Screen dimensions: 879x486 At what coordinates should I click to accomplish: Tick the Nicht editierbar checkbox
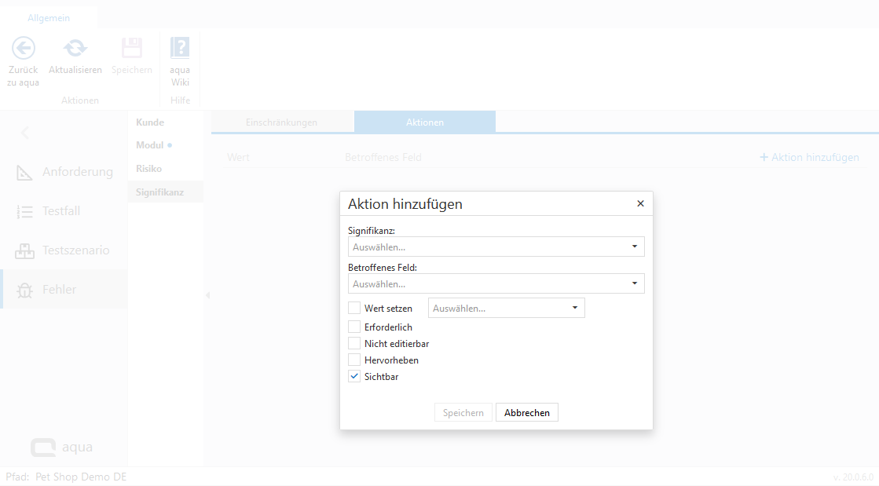[354, 343]
